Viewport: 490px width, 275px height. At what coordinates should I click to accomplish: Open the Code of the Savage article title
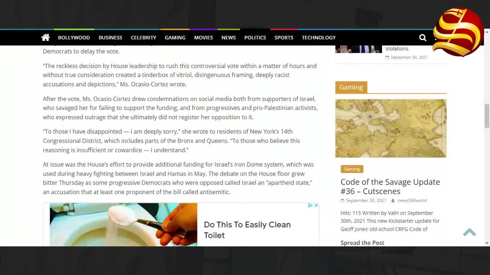point(390,186)
